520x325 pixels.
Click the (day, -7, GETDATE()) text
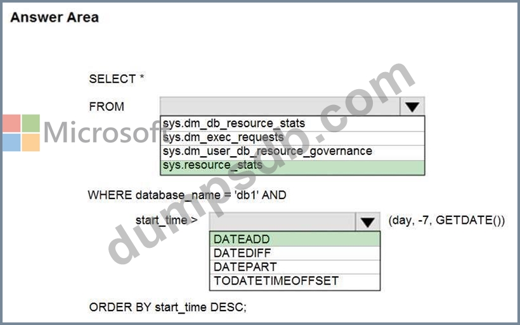446,221
